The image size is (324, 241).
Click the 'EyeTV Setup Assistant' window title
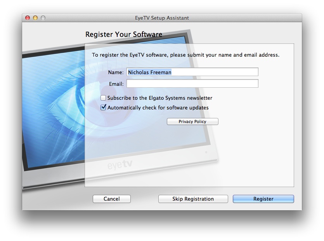pyautogui.click(x=162, y=18)
